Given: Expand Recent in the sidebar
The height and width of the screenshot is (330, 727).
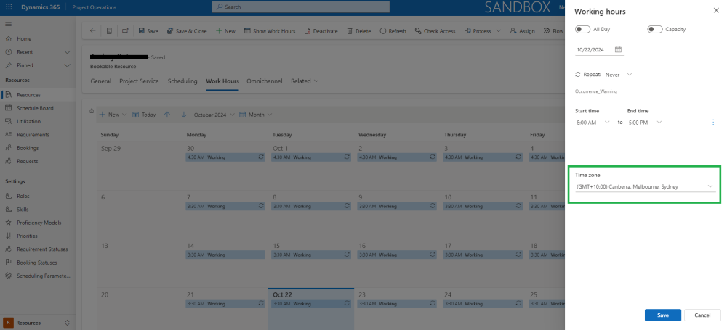Looking at the screenshot, I should tap(67, 52).
